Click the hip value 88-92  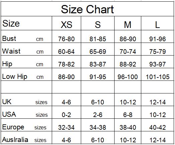tap(128, 62)
